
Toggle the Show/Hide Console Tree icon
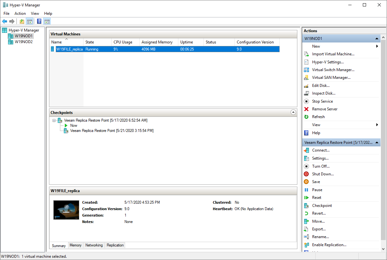tap(29, 22)
